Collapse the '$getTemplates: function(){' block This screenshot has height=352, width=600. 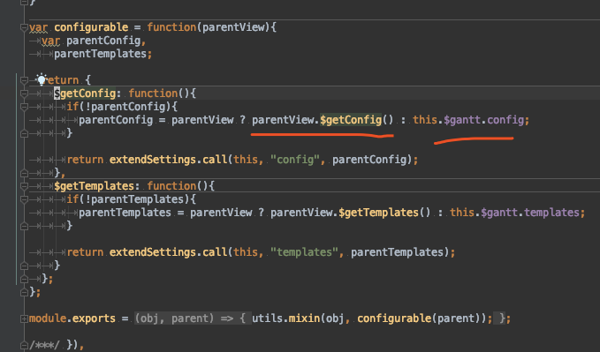(x=24, y=186)
